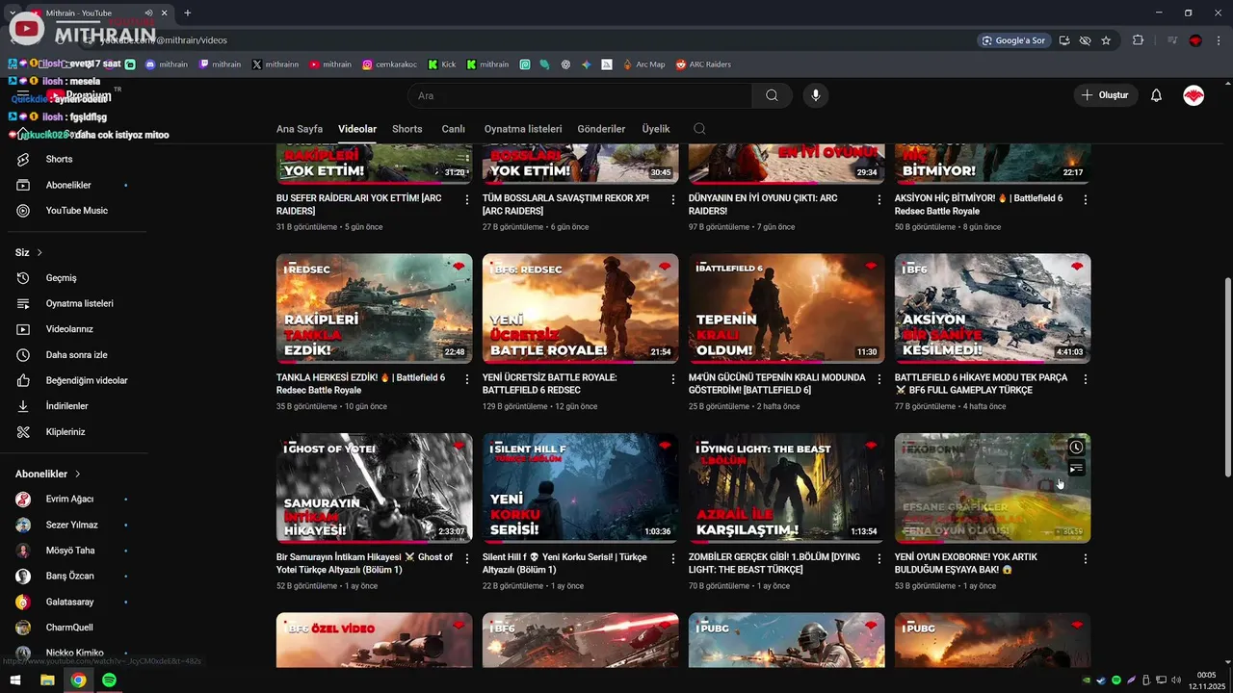Image resolution: width=1233 pixels, height=693 pixels.
Task: Switch to Ana Sayfa tab
Action: (300, 129)
